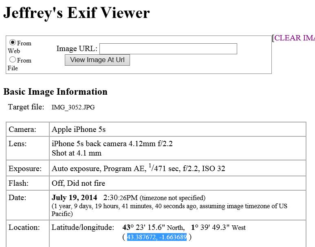Click the "Jeffrey's Exif Viewer" page title
The width and height of the screenshot is (315, 247).
pos(77,13)
